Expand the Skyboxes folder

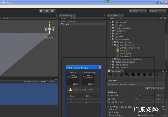click(x=111, y=36)
